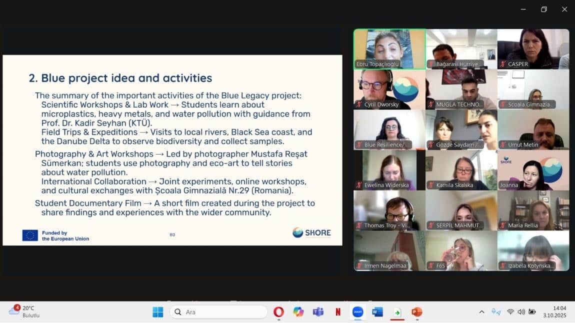Screen dimensions: 575x323
Task: Switch to Microsoft Word in the taskbar
Action: pyautogui.click(x=377, y=312)
